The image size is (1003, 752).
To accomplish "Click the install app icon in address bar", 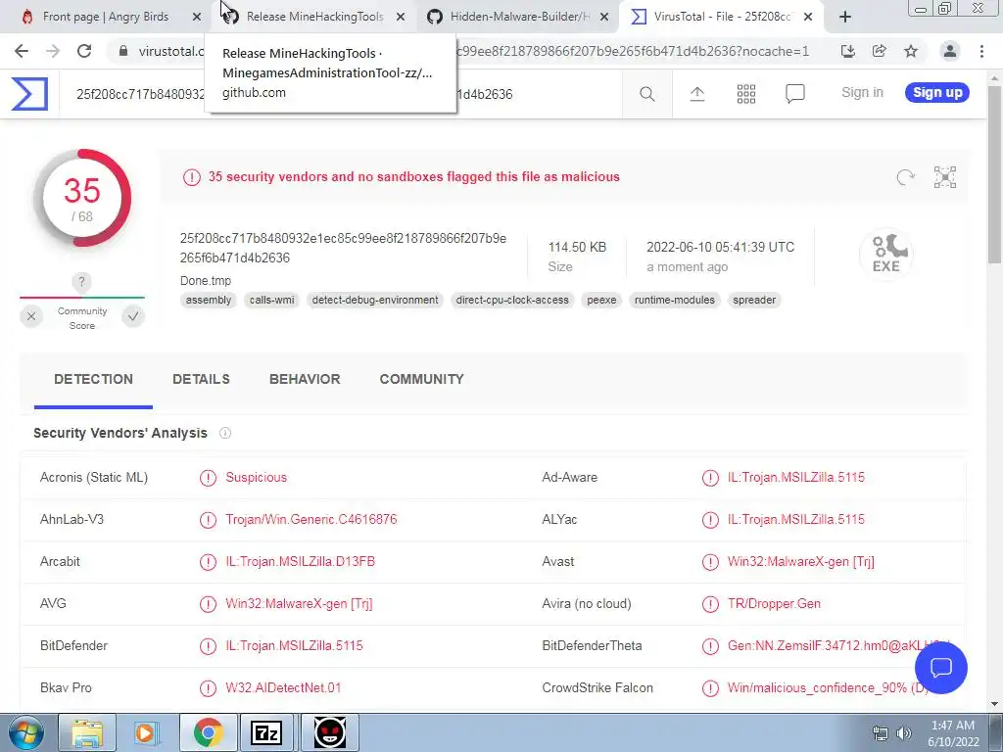I will pyautogui.click(x=848, y=51).
